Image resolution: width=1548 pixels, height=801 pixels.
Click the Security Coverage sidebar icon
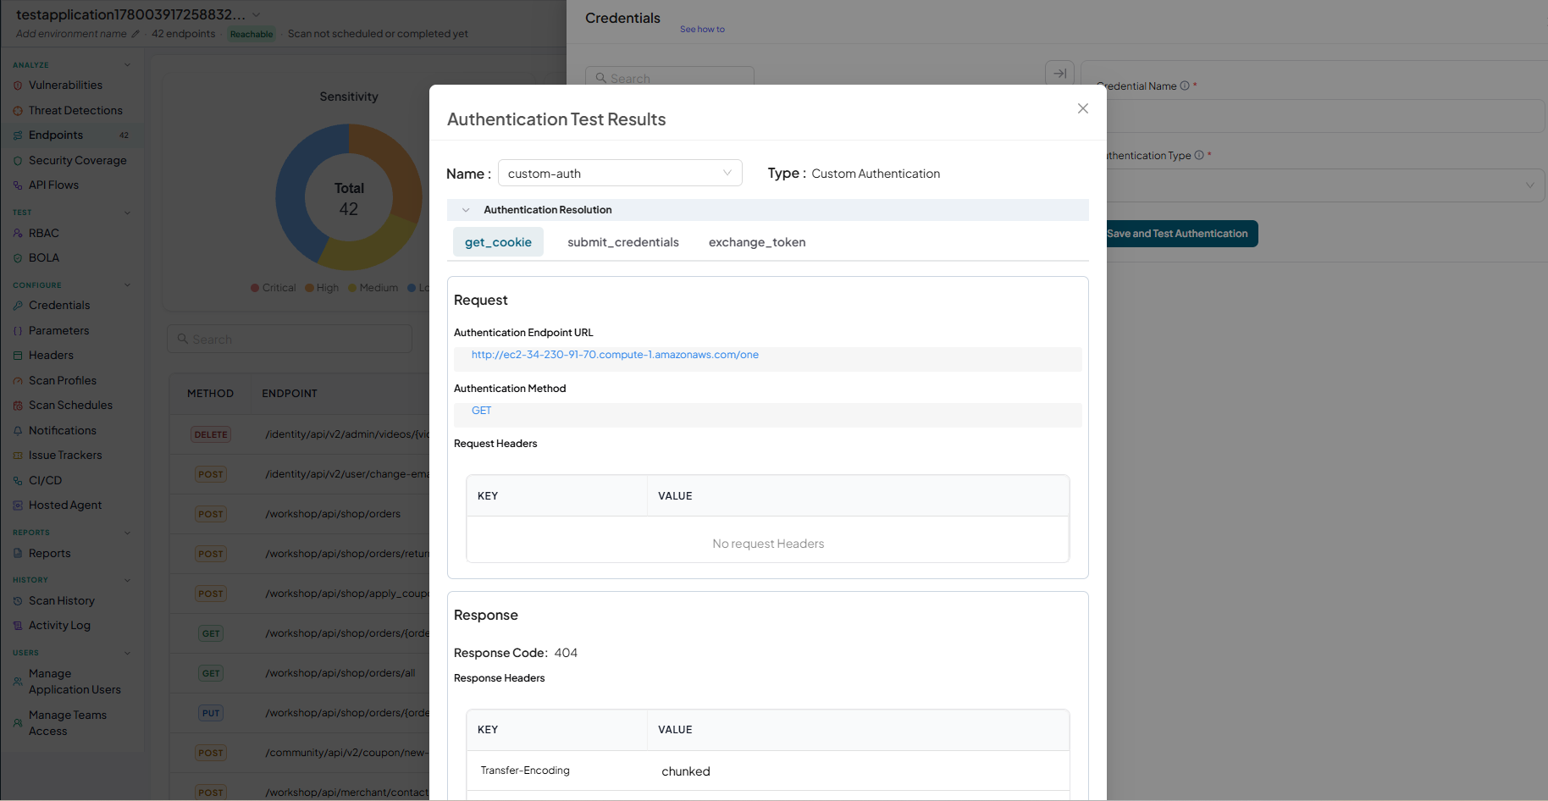coord(18,161)
